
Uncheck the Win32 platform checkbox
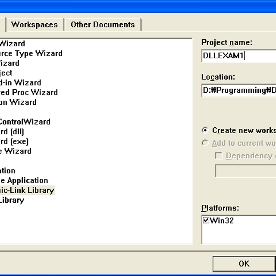pyautogui.click(x=206, y=220)
